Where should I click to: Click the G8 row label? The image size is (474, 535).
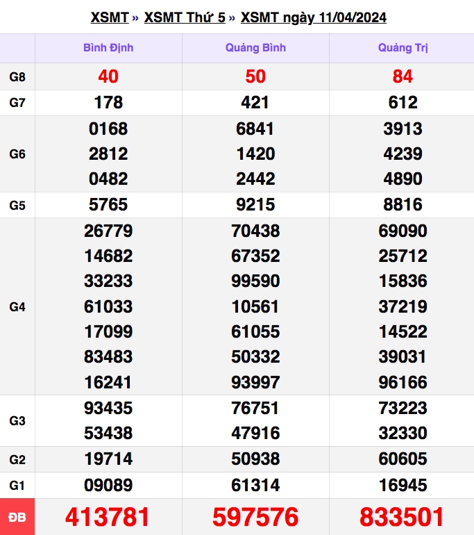17,76
